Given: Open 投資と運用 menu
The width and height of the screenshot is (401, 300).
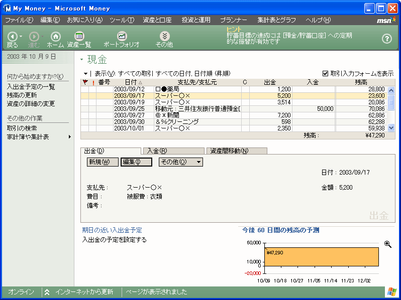Looking at the screenshot, I should (196, 20).
